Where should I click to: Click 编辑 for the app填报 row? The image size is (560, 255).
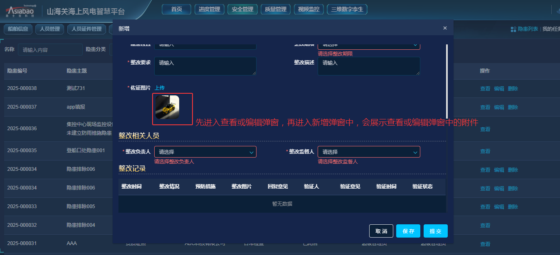pos(499,107)
